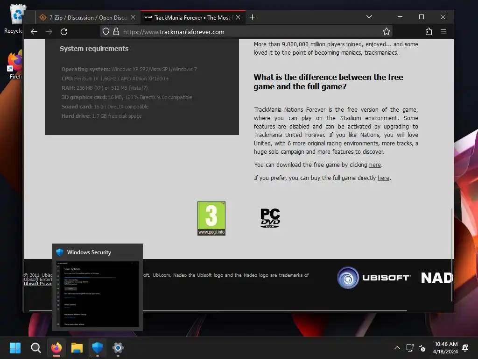This screenshot has height=359, width=478.
Task: Open the Firefox hamburger menu
Action: pos(443,31)
